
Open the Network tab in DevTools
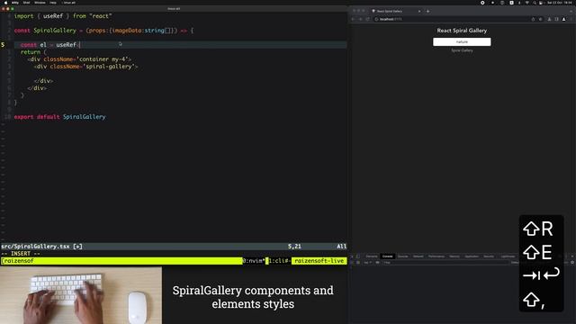point(418,256)
